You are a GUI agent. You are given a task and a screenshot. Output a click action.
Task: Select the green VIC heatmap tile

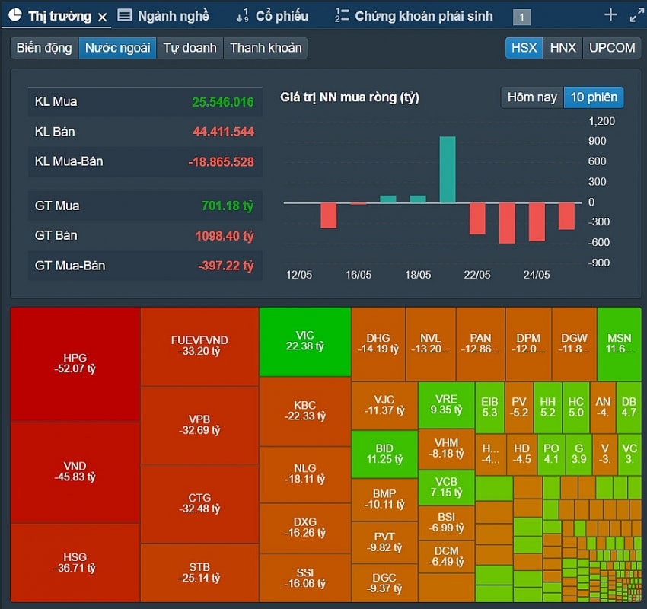pyautogui.click(x=305, y=342)
